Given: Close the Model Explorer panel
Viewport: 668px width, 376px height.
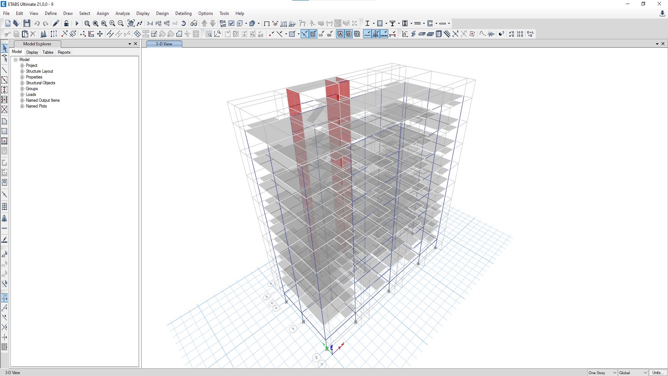Looking at the screenshot, I should click(136, 44).
